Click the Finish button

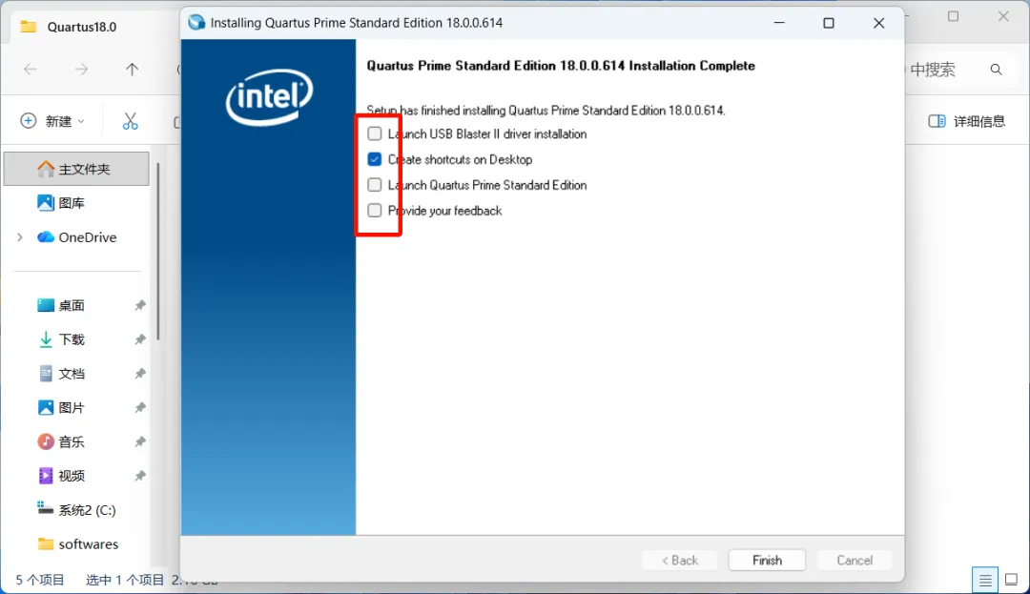[767, 560]
